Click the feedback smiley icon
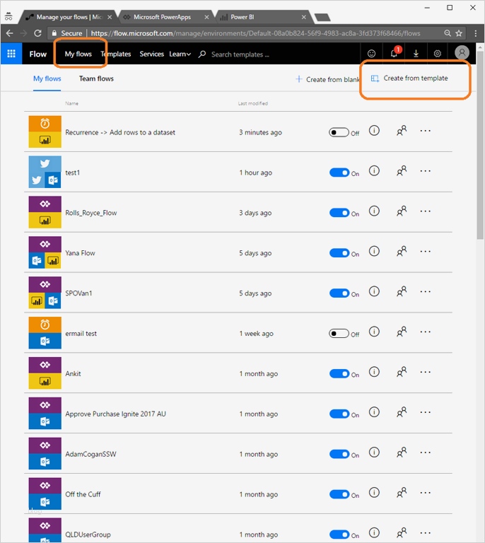Image resolution: width=485 pixels, height=543 pixels. 371,53
